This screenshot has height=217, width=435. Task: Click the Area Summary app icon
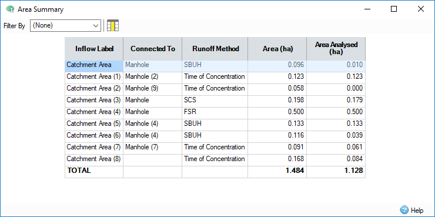click(x=10, y=9)
